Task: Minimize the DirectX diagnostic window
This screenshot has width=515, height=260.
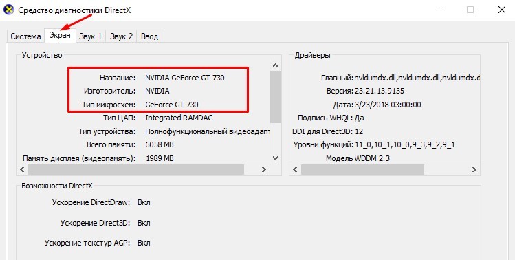Action: 439,10
